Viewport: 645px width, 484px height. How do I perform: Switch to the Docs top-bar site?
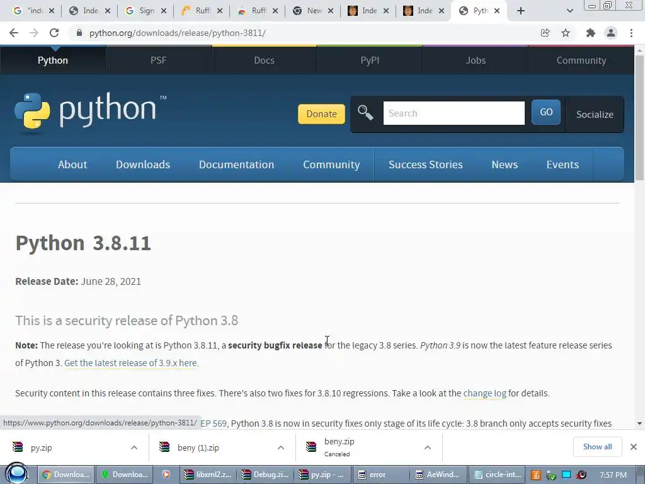pos(264,60)
